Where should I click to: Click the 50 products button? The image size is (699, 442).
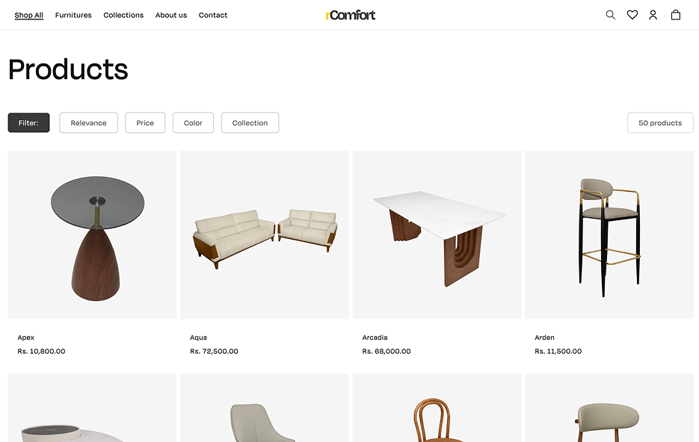point(660,123)
